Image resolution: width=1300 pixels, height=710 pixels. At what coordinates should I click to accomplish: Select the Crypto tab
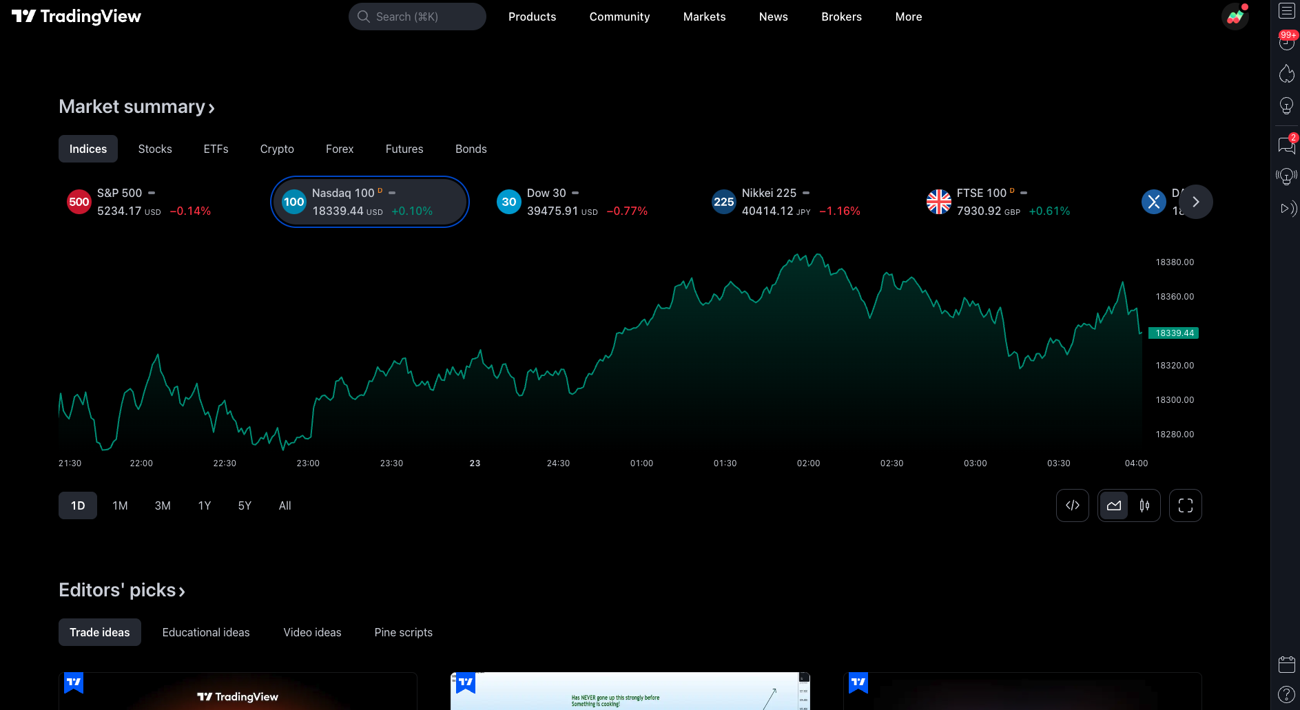(277, 149)
